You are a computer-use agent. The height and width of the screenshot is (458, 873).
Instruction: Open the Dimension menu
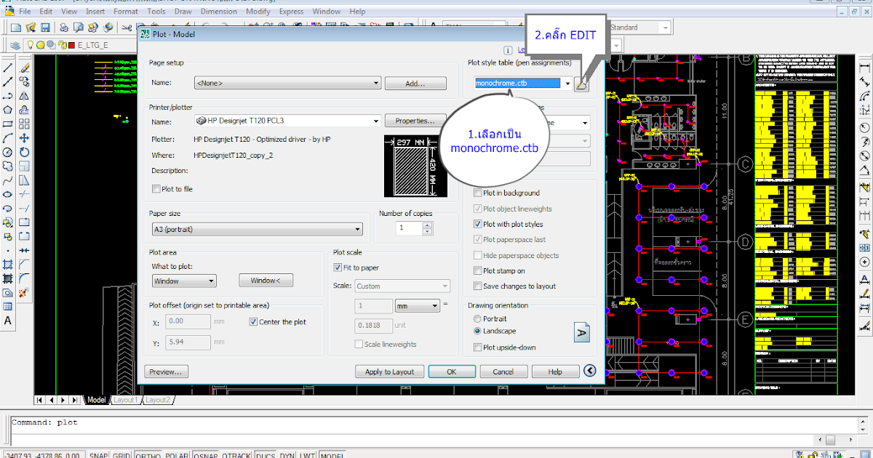pos(219,12)
